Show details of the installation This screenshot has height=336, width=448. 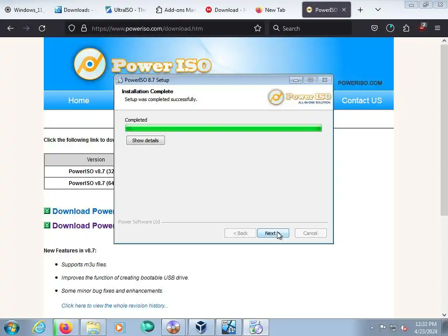pos(145,140)
